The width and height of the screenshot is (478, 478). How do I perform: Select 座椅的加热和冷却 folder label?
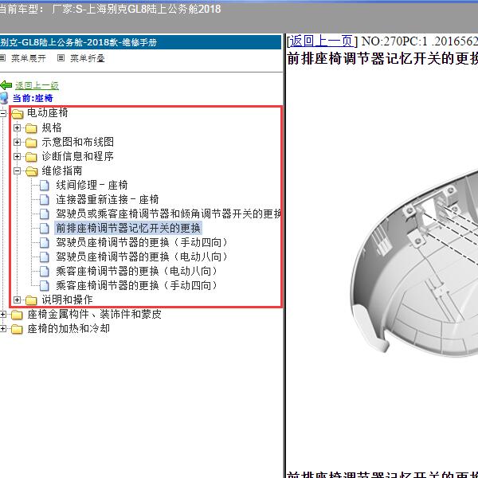click(x=69, y=328)
